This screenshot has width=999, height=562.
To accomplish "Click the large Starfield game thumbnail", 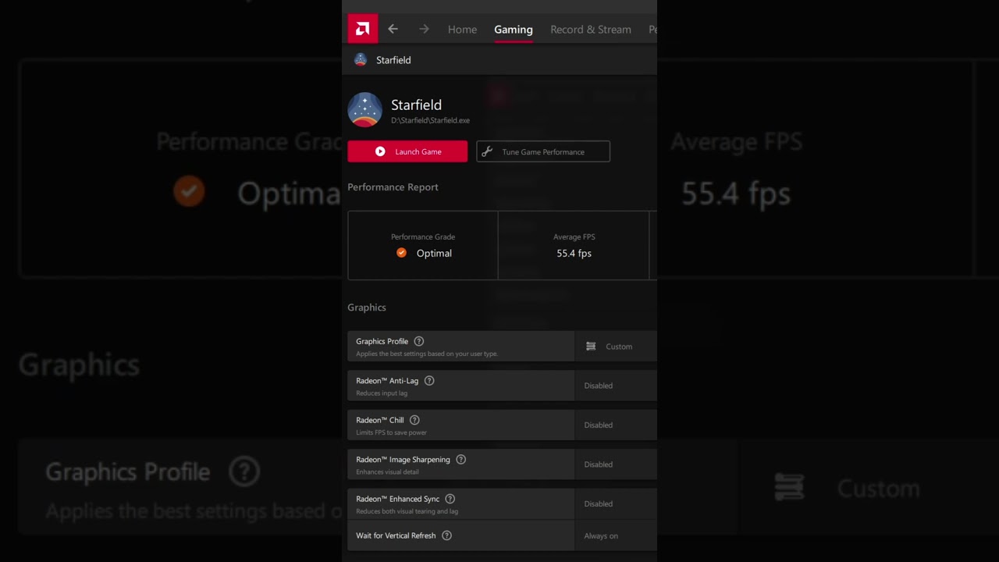I will [364, 109].
